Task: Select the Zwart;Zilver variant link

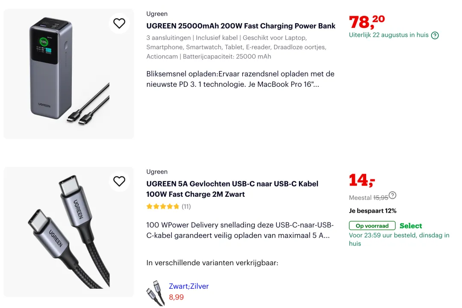Action: pyautogui.click(x=189, y=286)
